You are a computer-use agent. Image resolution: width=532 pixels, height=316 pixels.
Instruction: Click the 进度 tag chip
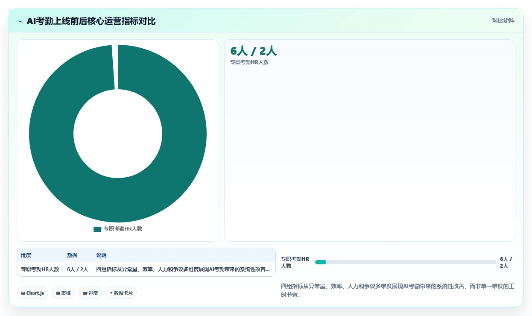90,293
